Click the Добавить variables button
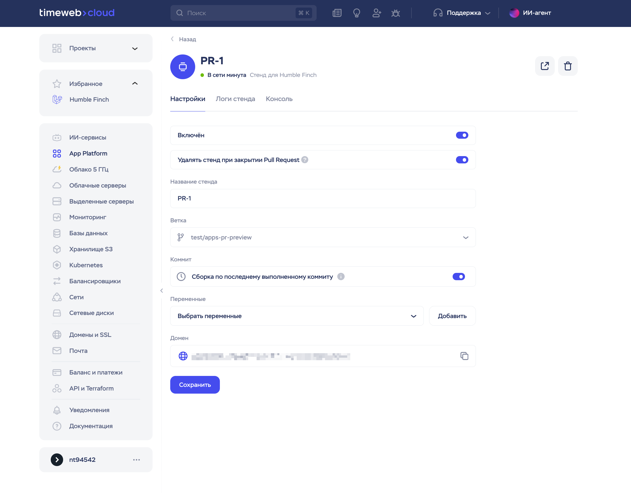 tap(452, 316)
